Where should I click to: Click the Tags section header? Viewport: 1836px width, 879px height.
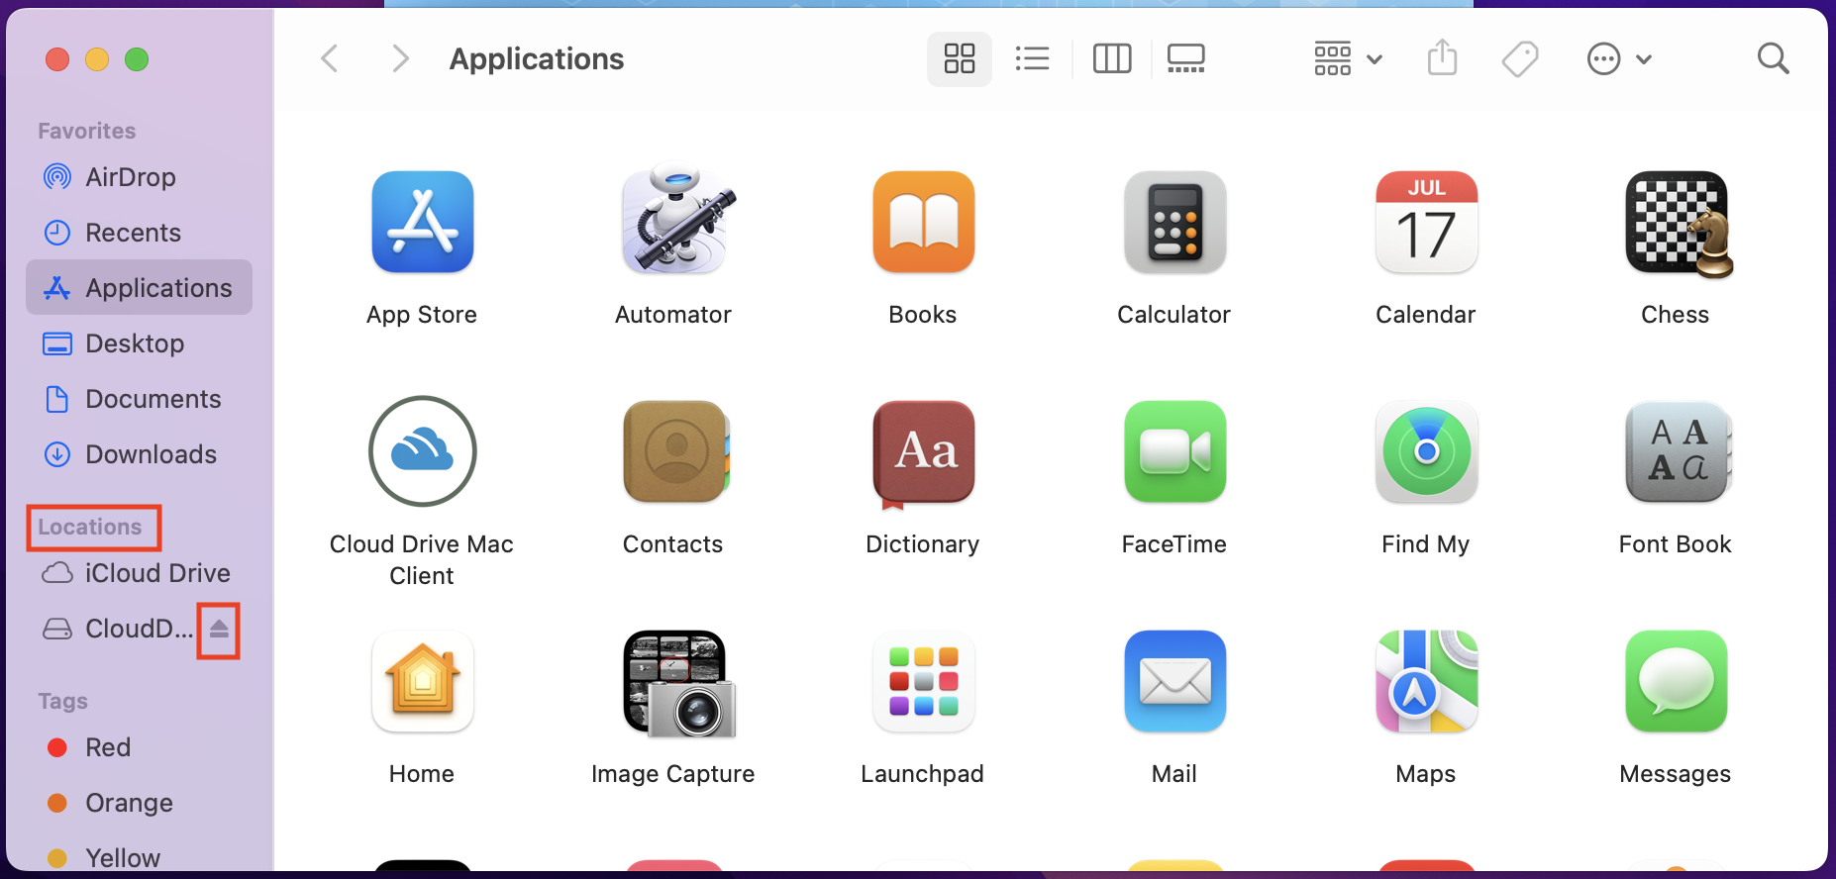pos(63,701)
